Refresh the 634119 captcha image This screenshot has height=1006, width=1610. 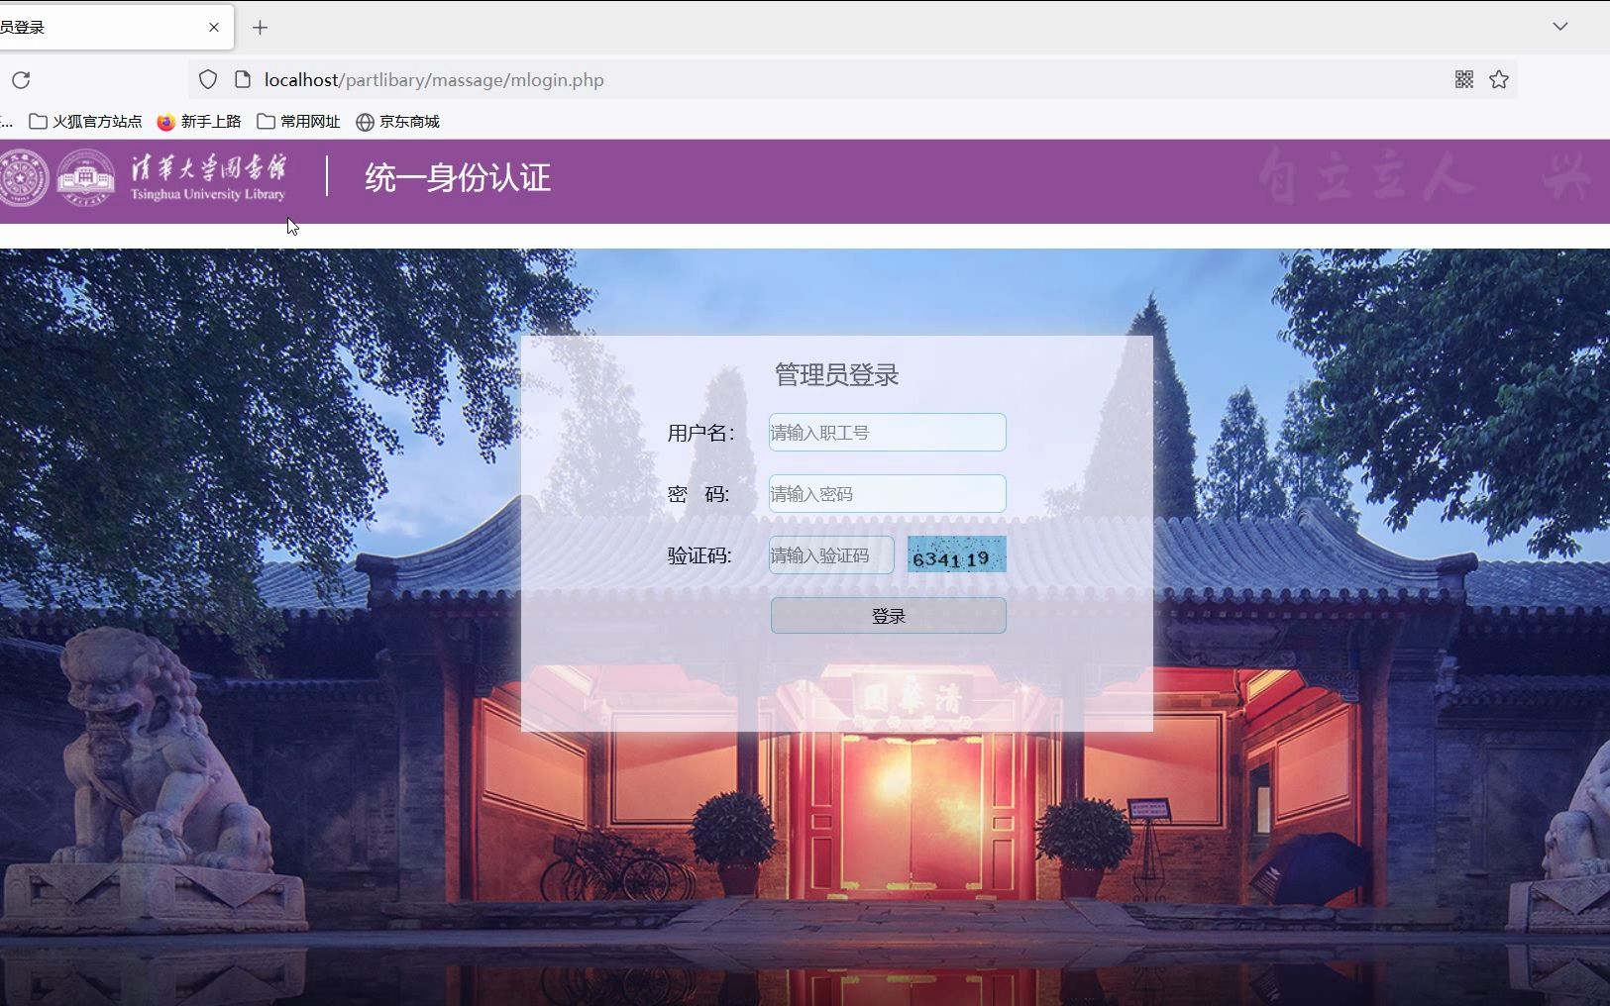(x=957, y=554)
